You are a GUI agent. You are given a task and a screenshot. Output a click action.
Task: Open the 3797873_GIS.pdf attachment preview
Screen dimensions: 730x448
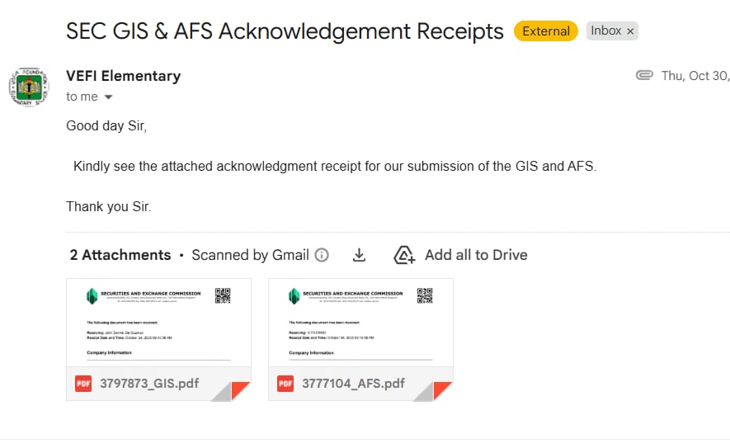point(158,323)
